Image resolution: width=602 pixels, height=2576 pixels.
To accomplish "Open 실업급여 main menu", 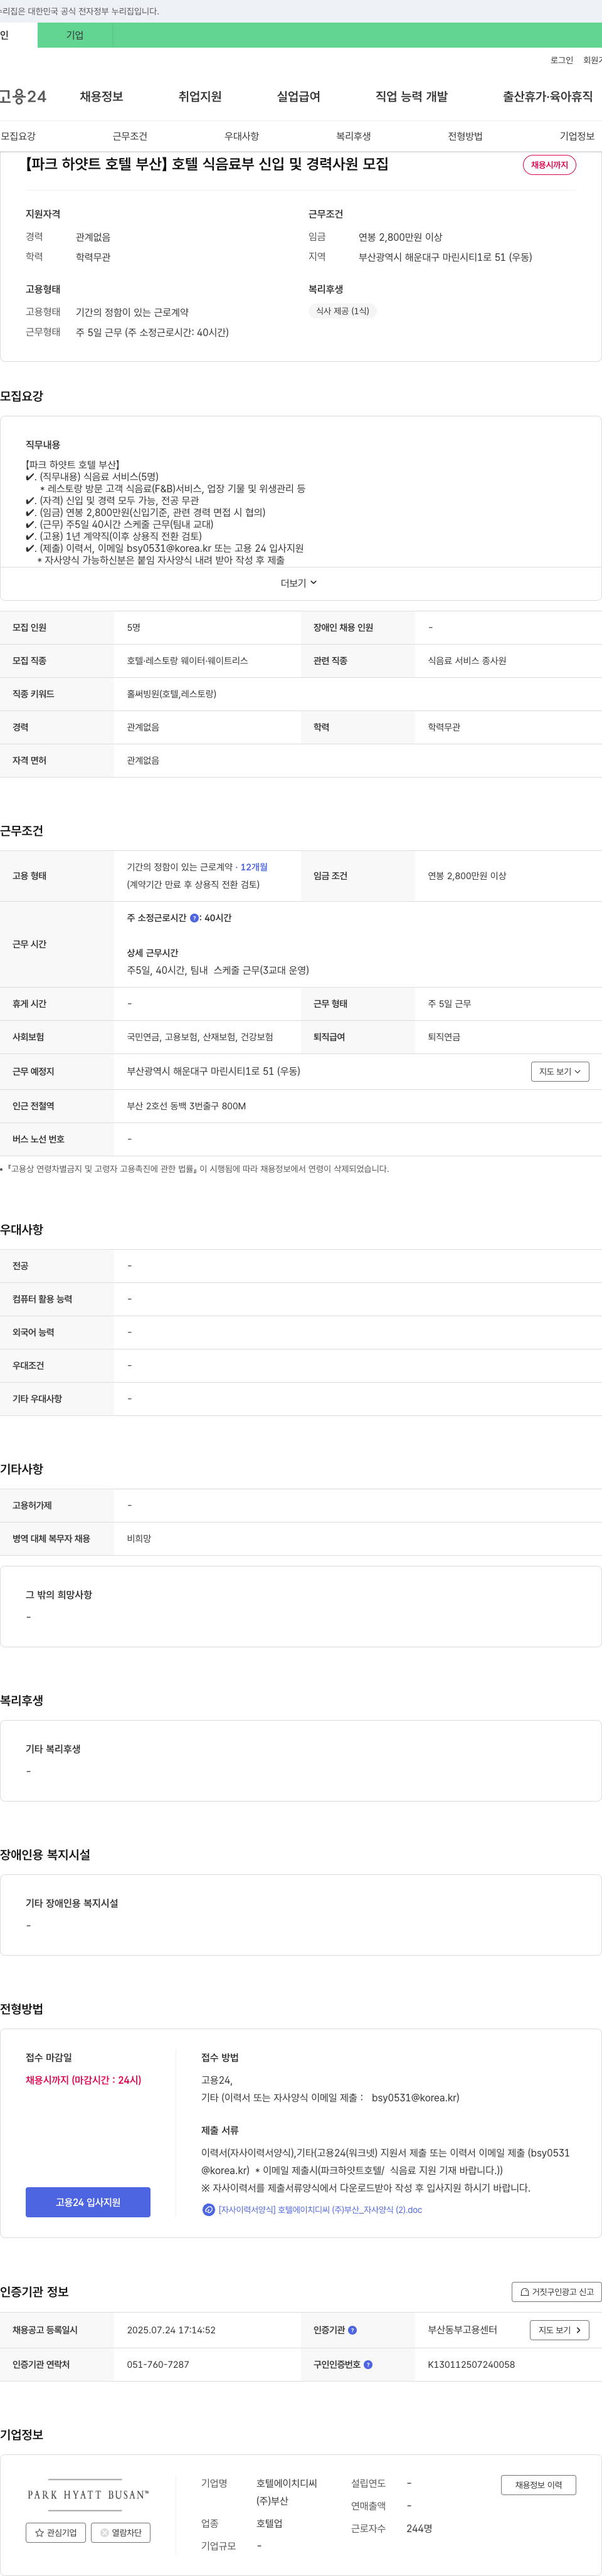I will [x=298, y=96].
